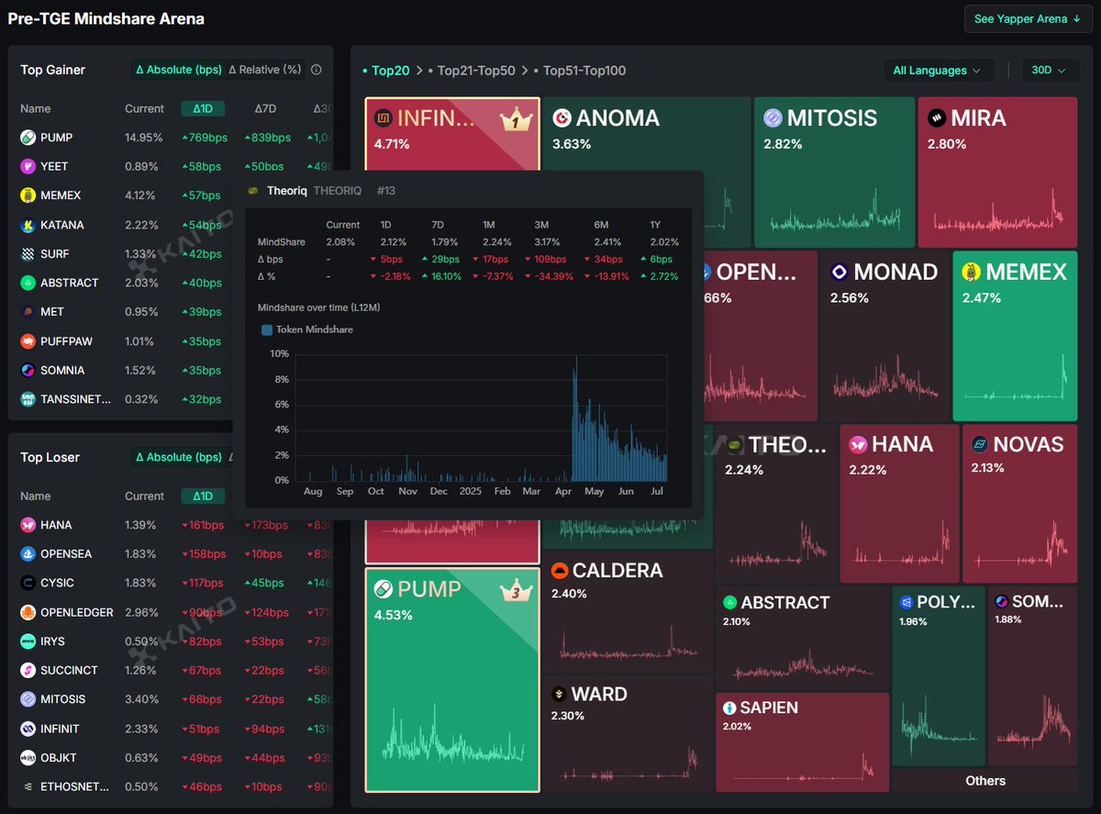Click the IRYS token icon

point(28,641)
